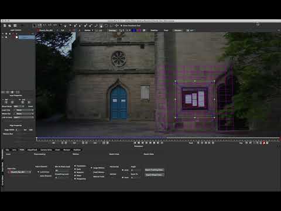
Task: Toggle the Perspective motion checkbox
Action: pyautogui.click(x=75, y=179)
